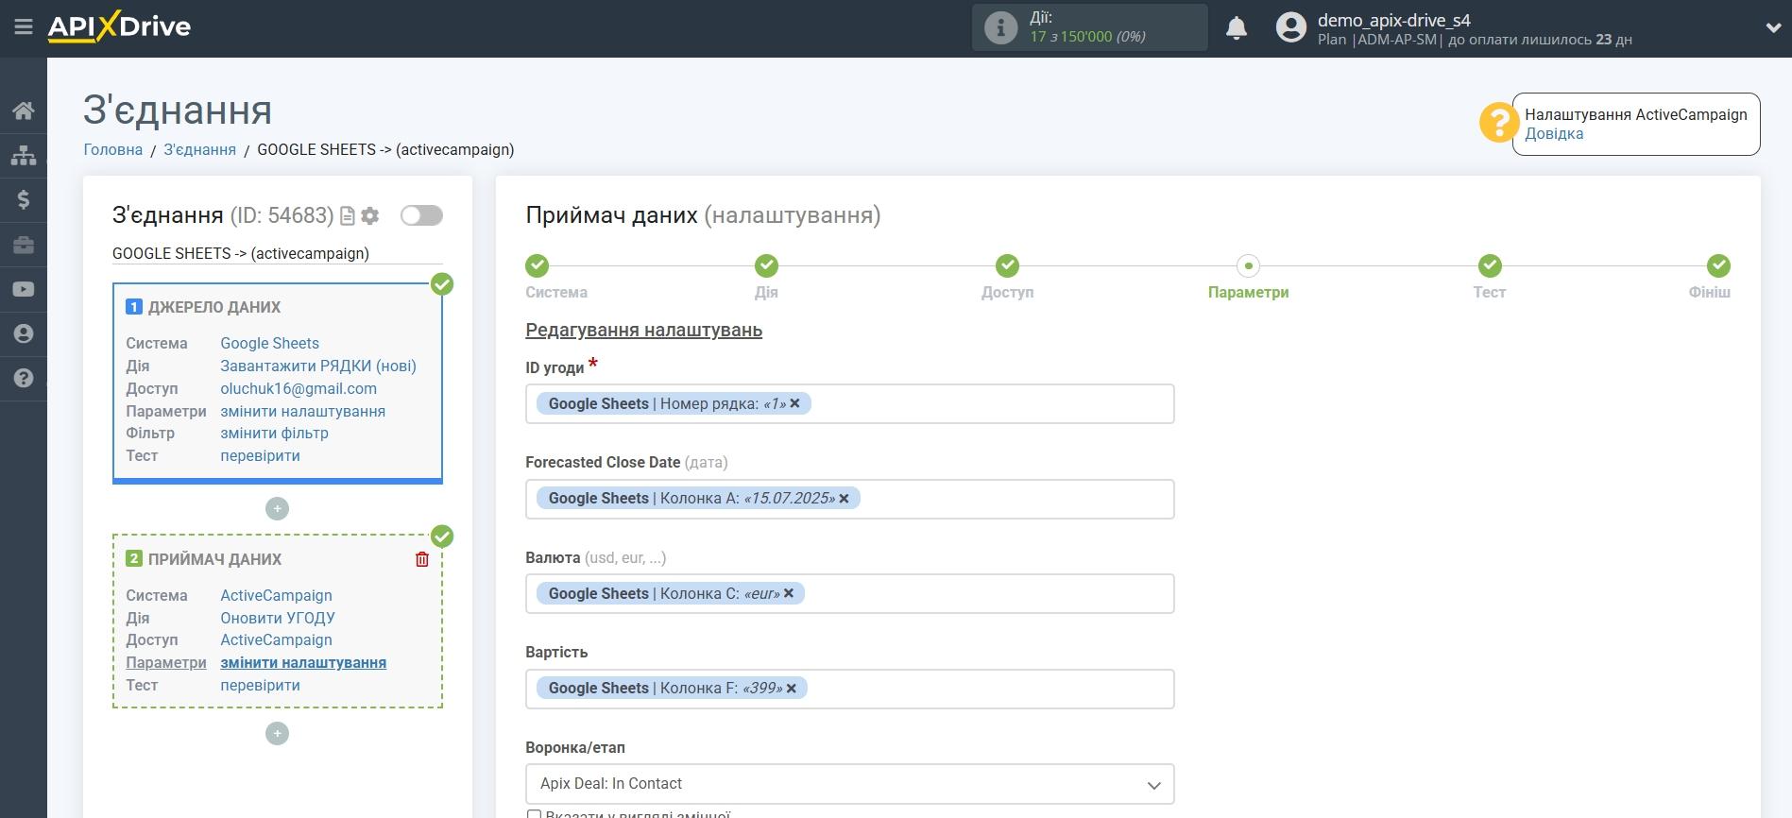
Task: Remove the Колонка C eur tag
Action: click(x=789, y=593)
